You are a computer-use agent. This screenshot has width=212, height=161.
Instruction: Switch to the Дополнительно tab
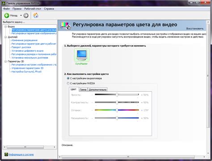point(98,89)
